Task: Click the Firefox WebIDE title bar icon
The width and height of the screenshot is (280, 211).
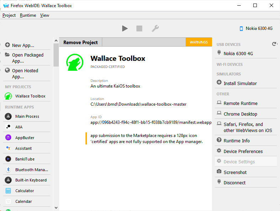Action: point(6,6)
